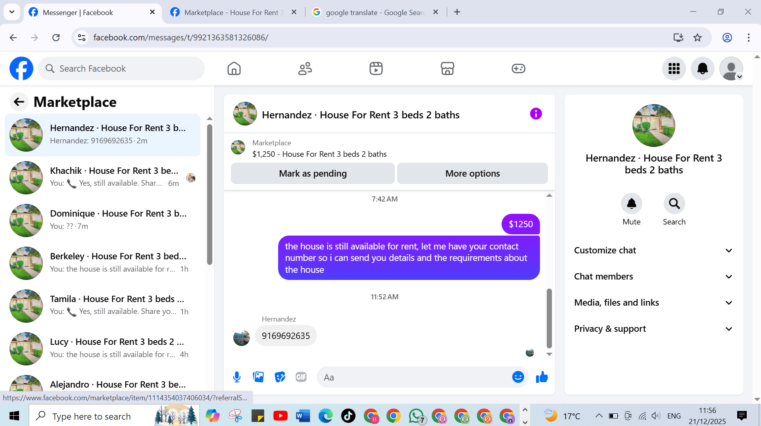Open the Facebook menu grid icon
Viewport: 761px width, 426px height.
click(674, 68)
